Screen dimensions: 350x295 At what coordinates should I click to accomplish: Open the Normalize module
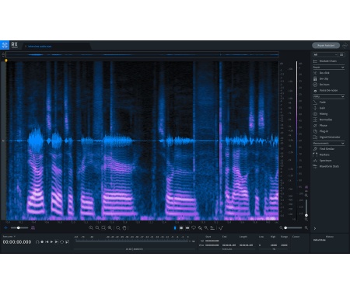[x=326, y=120]
